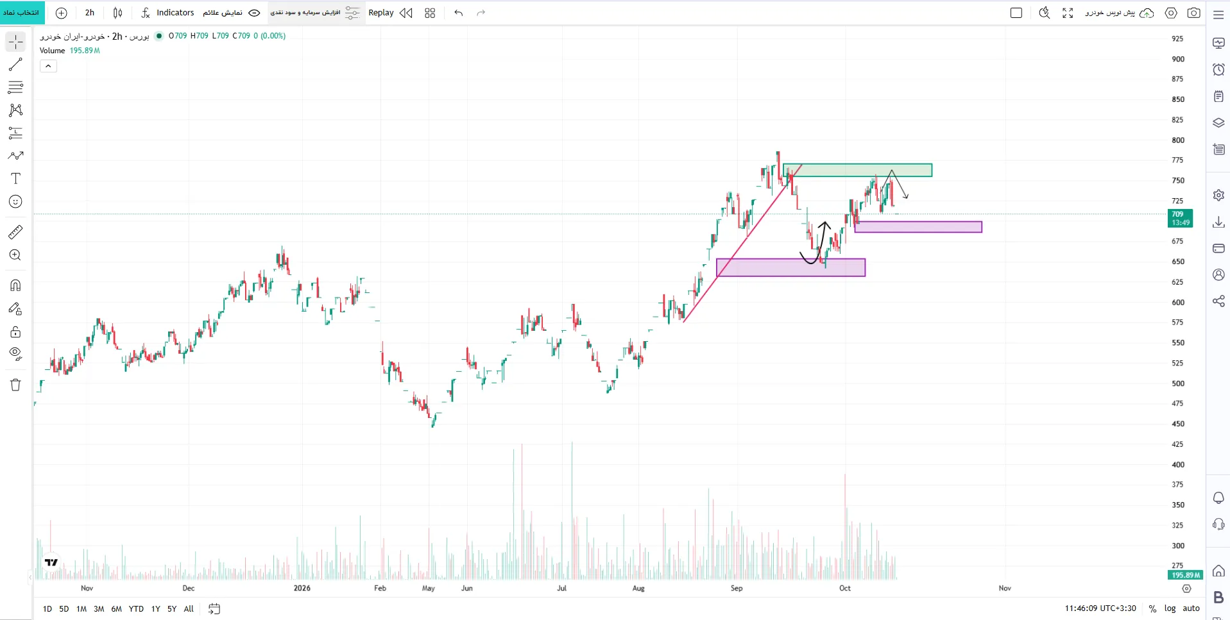Switch range to 1D
The image size is (1230, 620).
pyautogui.click(x=47, y=608)
